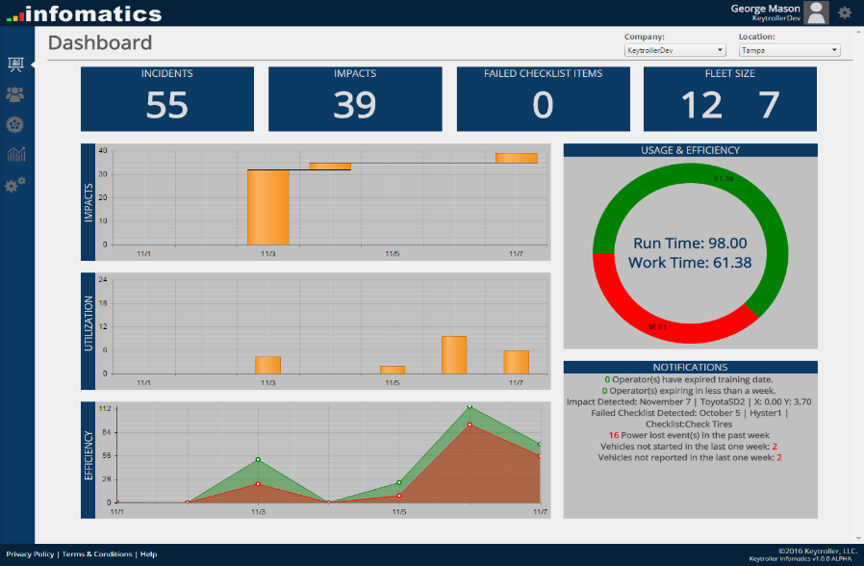The height and width of the screenshot is (566, 864).
Task: Click the Impacts tile showing 39
Action: tap(355, 99)
